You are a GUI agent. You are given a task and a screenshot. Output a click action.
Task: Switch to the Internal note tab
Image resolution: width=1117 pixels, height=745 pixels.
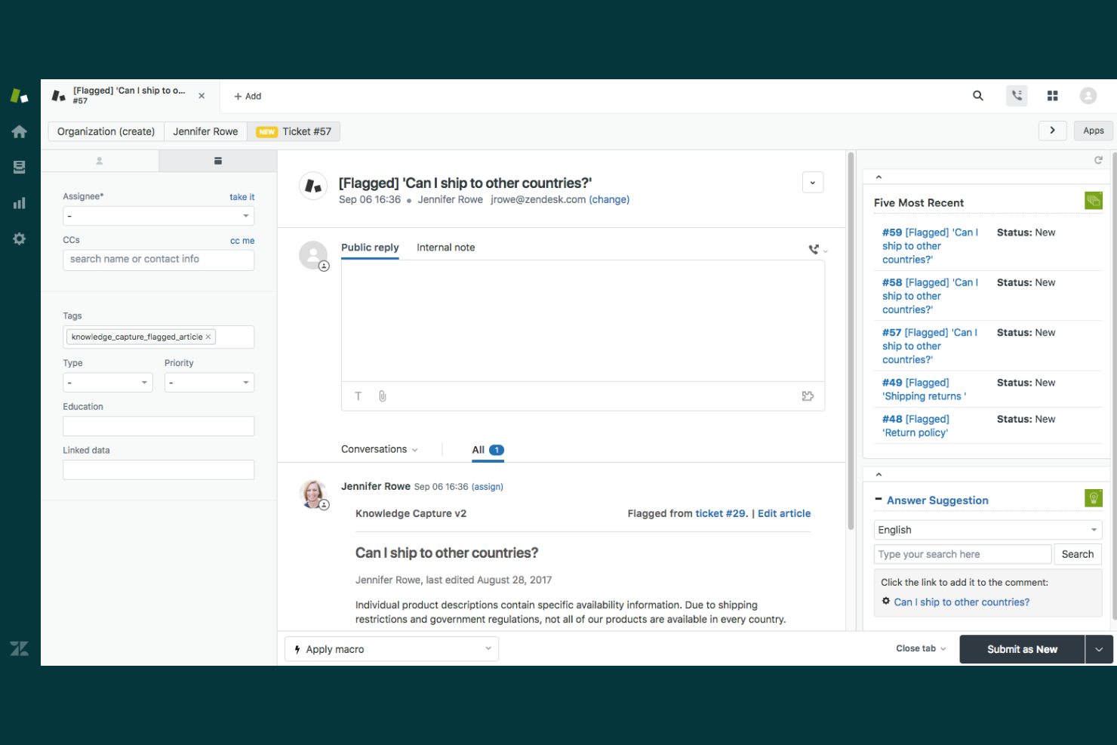(445, 247)
